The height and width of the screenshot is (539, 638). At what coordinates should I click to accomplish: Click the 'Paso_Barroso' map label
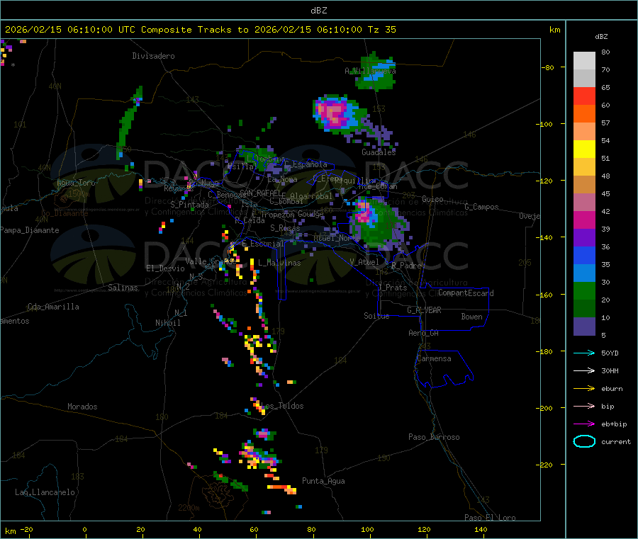(x=434, y=437)
